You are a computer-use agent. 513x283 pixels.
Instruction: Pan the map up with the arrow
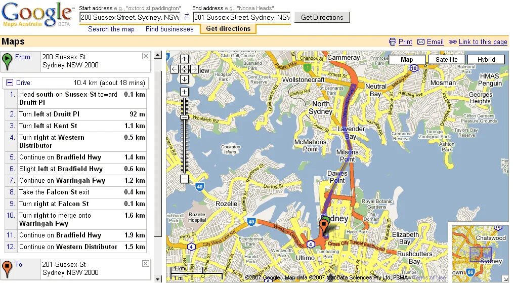(184, 59)
